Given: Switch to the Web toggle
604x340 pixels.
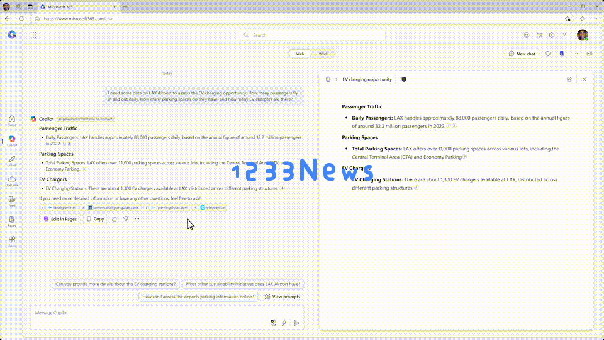Looking at the screenshot, I should 300,54.
